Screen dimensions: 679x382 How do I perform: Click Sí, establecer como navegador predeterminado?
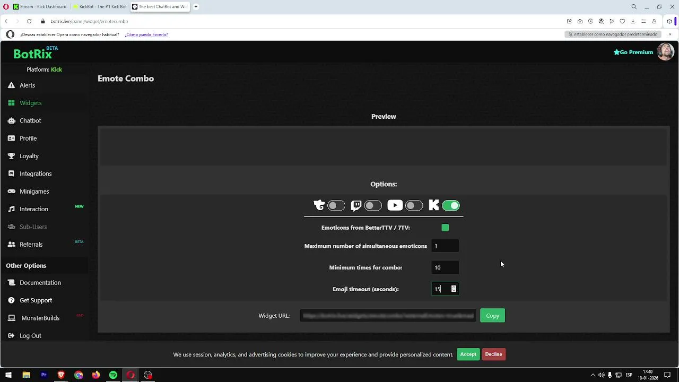[613, 34]
